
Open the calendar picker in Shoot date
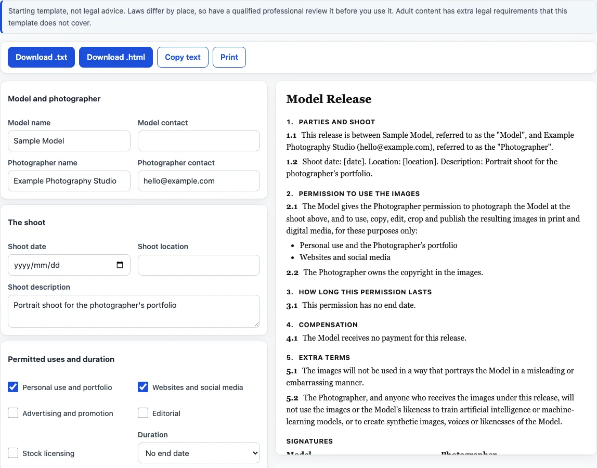coord(120,265)
